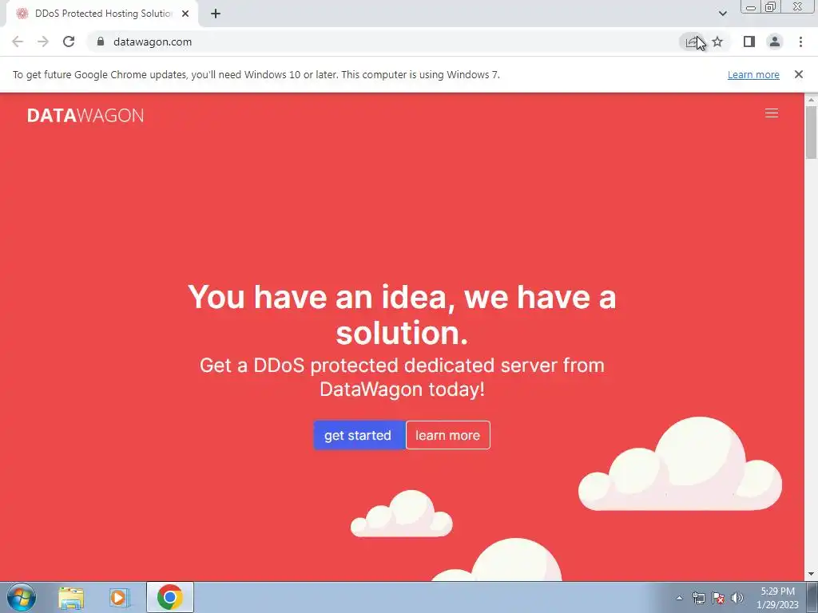Open Chrome side panel
Viewport: 818px width, 613px height.
pos(749,42)
